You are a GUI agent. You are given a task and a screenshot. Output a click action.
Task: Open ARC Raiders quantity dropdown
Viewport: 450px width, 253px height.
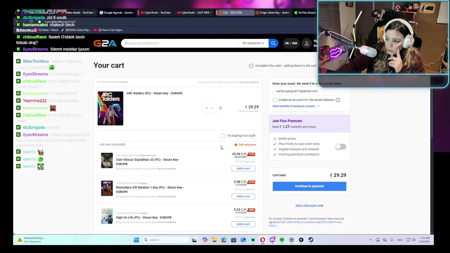click(209, 108)
